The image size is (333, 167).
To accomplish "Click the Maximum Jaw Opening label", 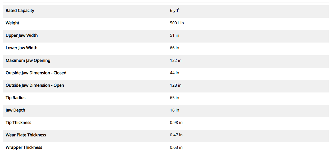I will [x=28, y=61].
